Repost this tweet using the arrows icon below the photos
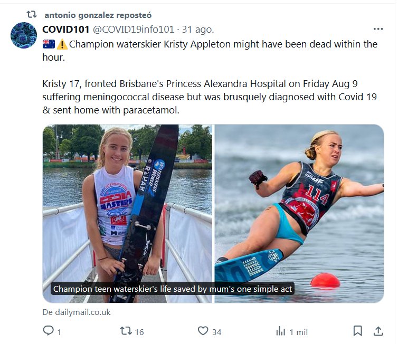Screen dimensions: 398x344 [x=126, y=331]
